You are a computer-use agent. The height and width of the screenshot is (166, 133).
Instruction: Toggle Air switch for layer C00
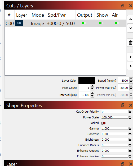[x=117, y=23]
